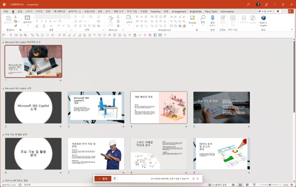Screen dimensions: 296x187
Task: Collapse '비즈니스에 미치는 영향' section
Action: pyautogui.click(x=3, y=181)
